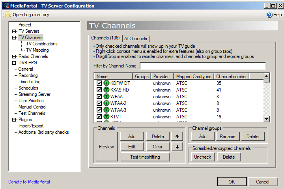The height and width of the screenshot is (189, 284).
Task: Click the green T icon for WFAA-2
Action: click(106, 103)
